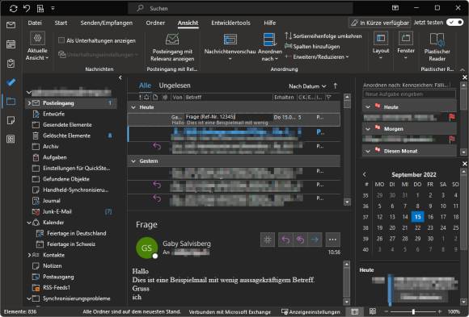Collapse Morgen task group
The height and width of the screenshot is (317, 469).
click(x=368, y=129)
